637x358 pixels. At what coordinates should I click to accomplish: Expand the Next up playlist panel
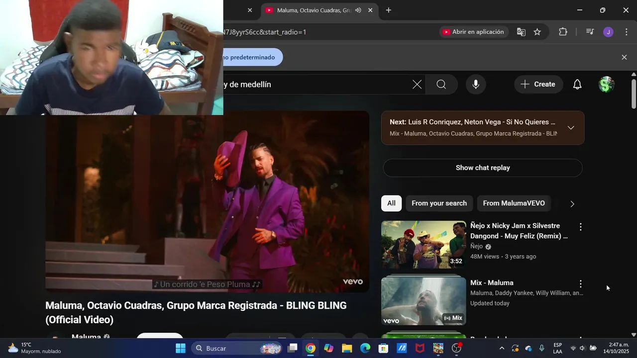(x=571, y=128)
